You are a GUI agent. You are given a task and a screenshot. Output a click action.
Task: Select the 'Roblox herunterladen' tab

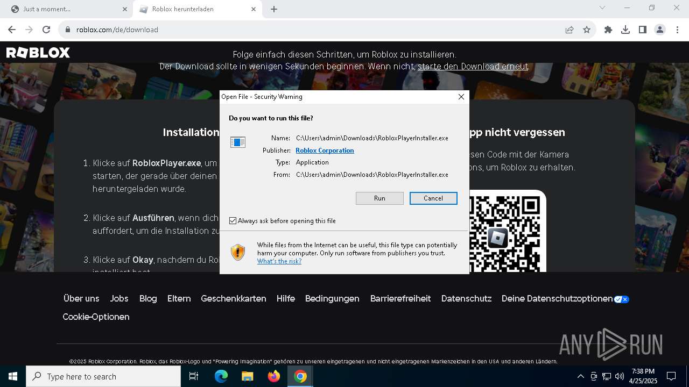click(x=196, y=9)
